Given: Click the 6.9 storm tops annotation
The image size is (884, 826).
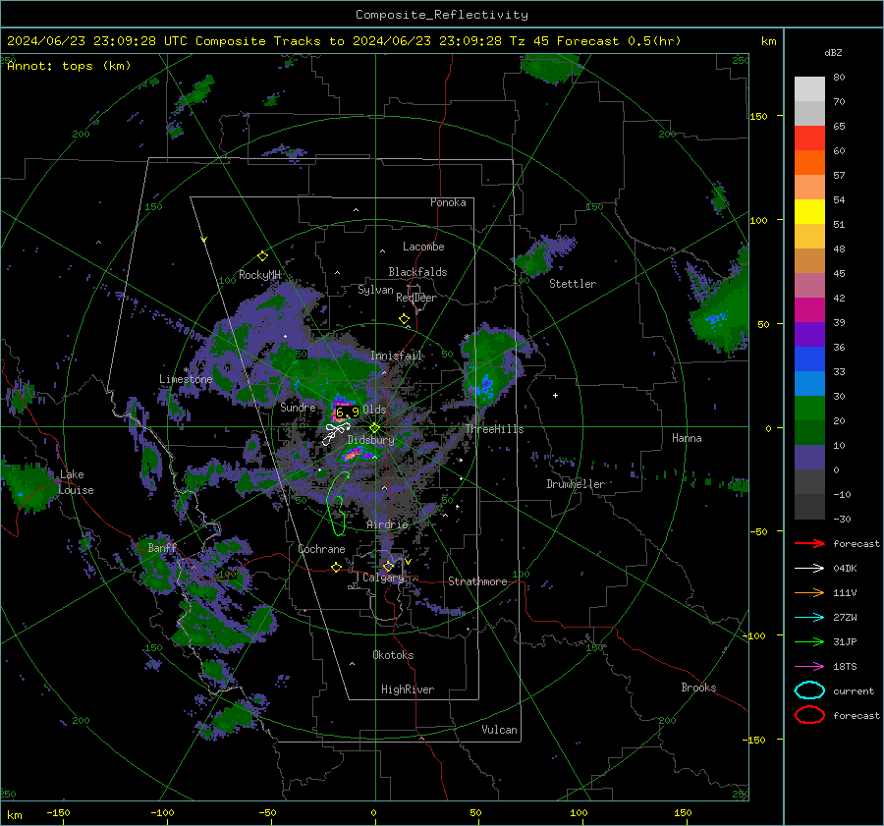Looking at the screenshot, I should [x=348, y=413].
